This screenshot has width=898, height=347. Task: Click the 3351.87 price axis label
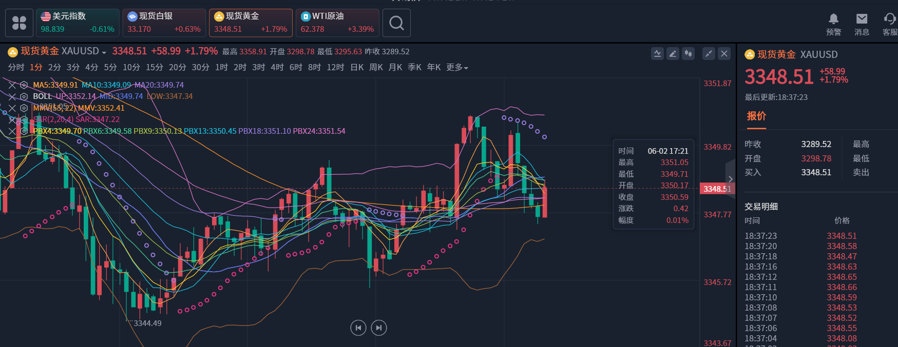tap(717, 83)
